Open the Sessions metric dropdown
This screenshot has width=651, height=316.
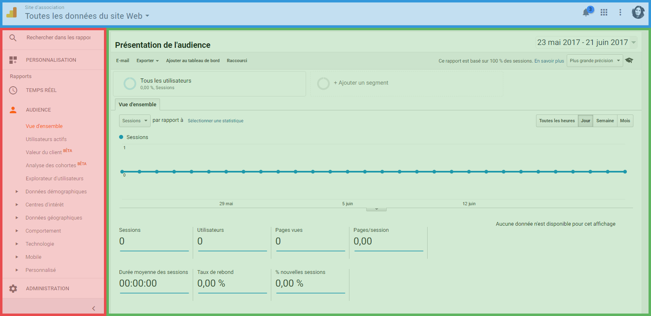pyautogui.click(x=135, y=121)
